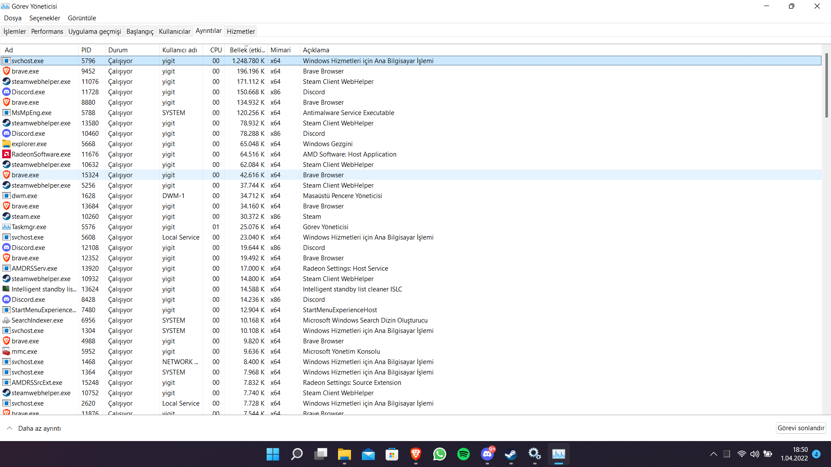This screenshot has width=831, height=467.
Task: Select the MsMpEng.exe process row
Action: 32,113
